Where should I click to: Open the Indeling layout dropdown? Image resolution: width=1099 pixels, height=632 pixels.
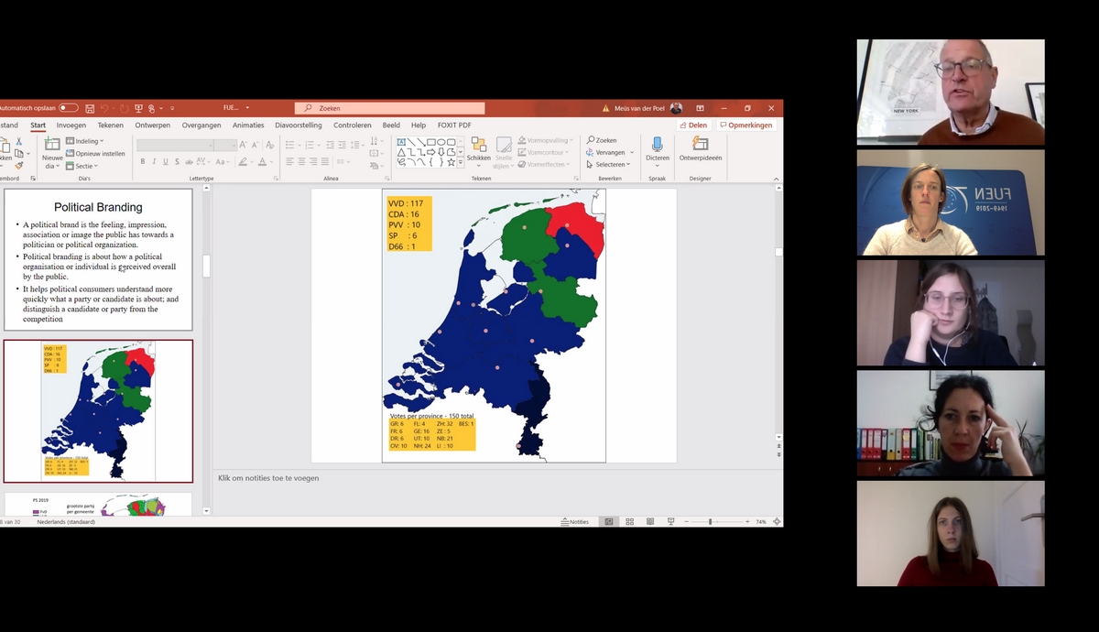pyautogui.click(x=85, y=141)
